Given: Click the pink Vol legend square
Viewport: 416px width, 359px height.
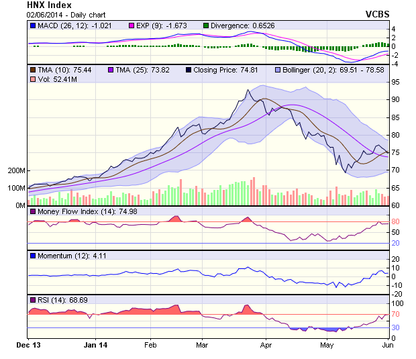Looking at the screenshot, I should (32, 80).
